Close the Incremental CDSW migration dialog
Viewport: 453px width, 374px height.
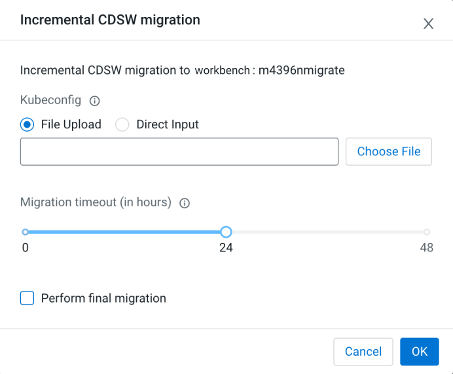point(429,24)
